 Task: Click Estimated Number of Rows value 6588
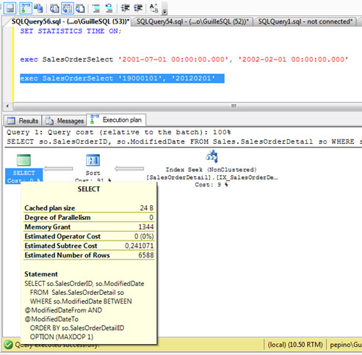pyautogui.click(x=146, y=255)
